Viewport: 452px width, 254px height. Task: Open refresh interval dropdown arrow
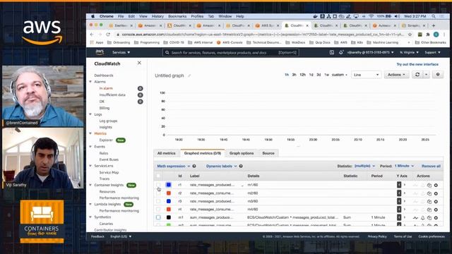pyautogui.click(x=427, y=75)
